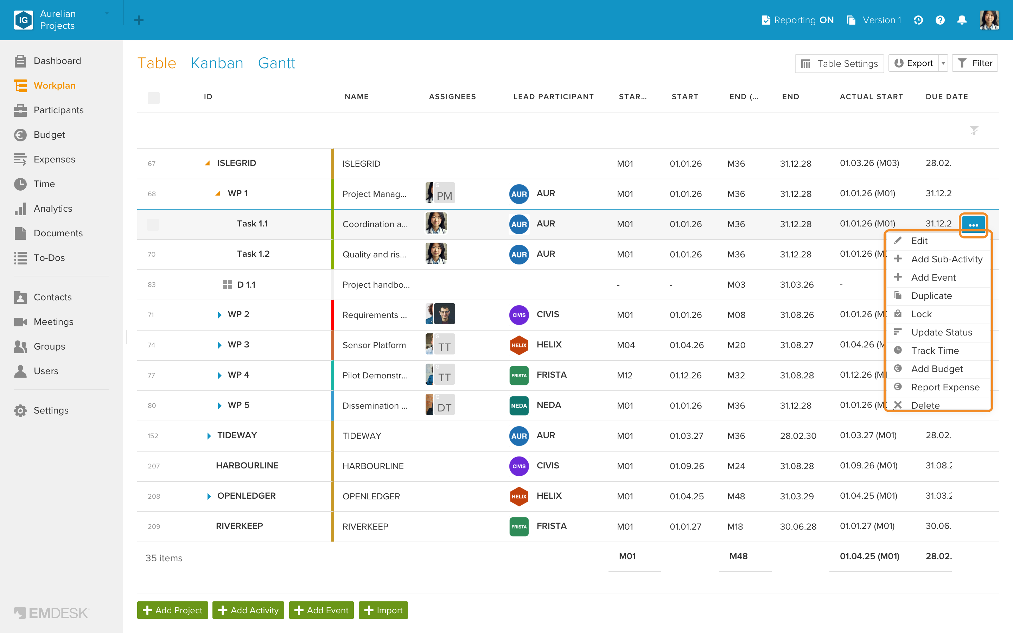Viewport: 1013px width, 633px height.
Task: Select Duplicate in the context menu
Action: click(938, 296)
